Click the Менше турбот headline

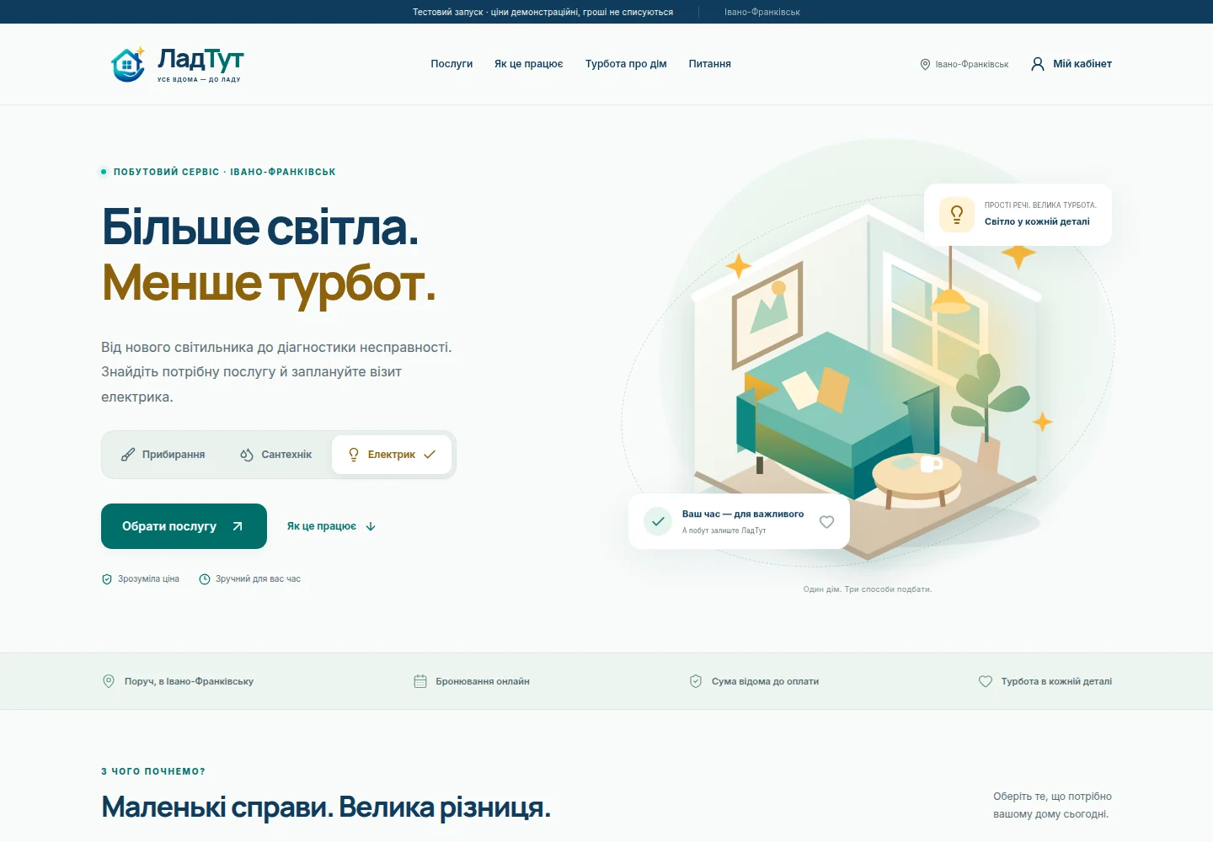pyautogui.click(x=269, y=283)
